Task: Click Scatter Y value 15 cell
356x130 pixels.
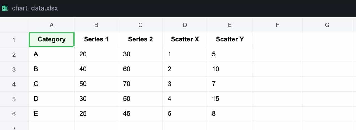Action: 230,99
